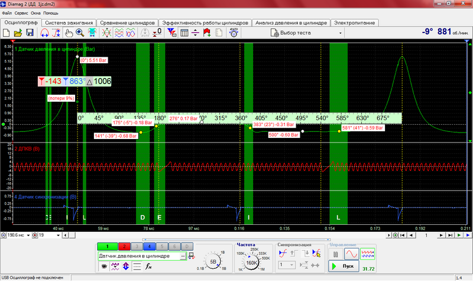Click the sensor connection icon beside sensor field
The height and width of the screenshot is (281, 473).
click(191, 256)
